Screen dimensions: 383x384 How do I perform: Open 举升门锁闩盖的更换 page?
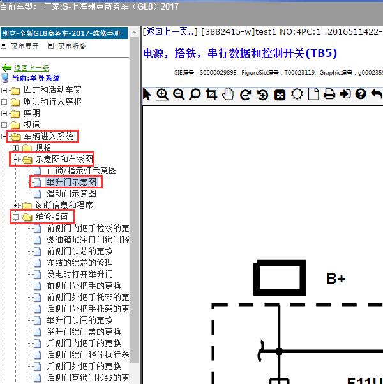pyautogui.click(x=84, y=332)
